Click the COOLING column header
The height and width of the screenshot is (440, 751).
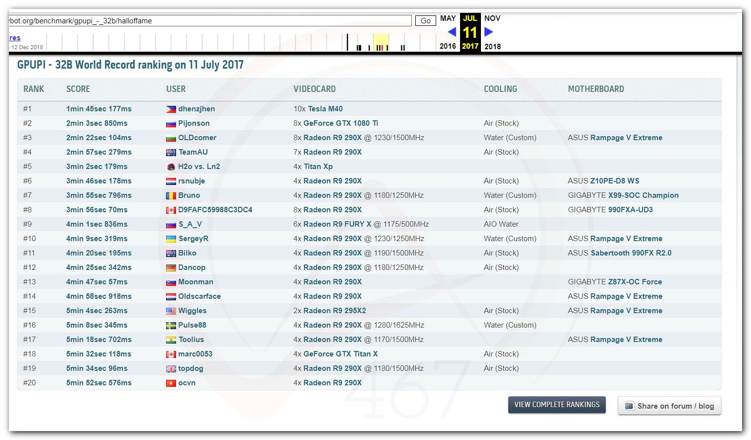[x=500, y=89]
